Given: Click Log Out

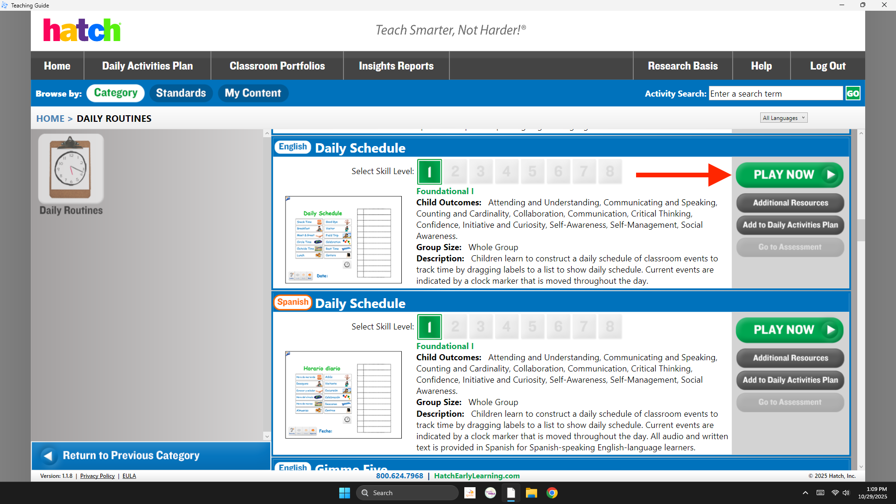Looking at the screenshot, I should click(828, 66).
